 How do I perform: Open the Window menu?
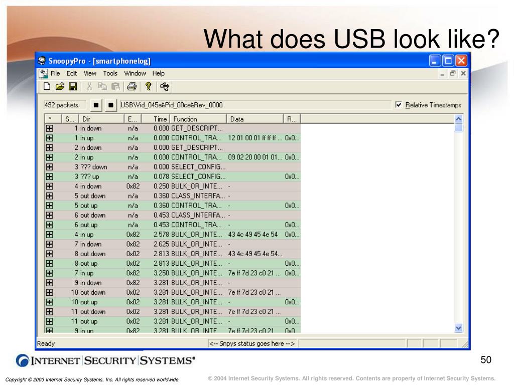(x=135, y=73)
